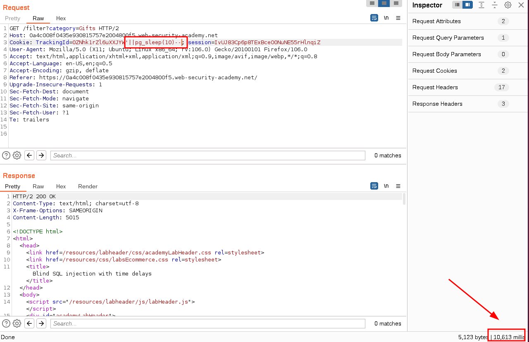529x342 pixels.
Task: Toggle \n non-printable characters in Response viewer
Action: coord(386,186)
